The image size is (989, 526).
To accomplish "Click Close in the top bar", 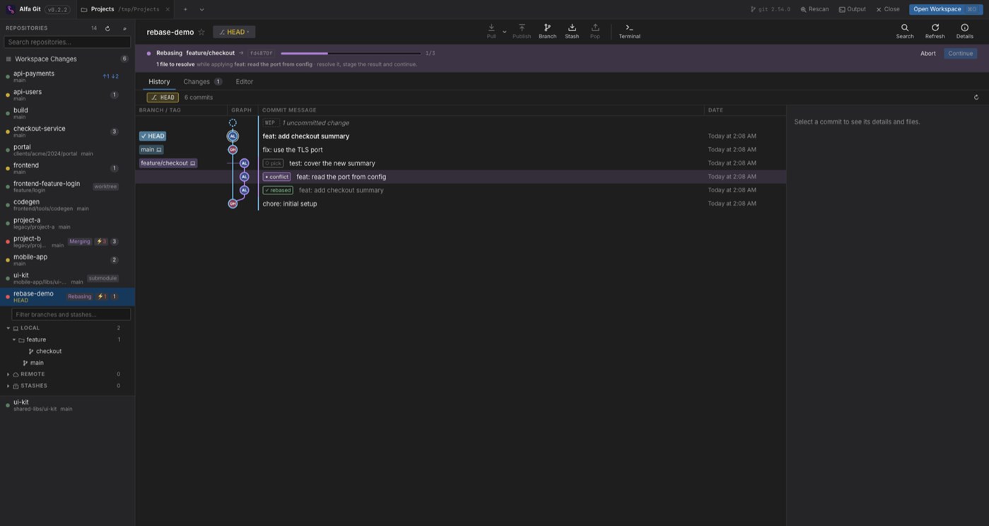I will click(x=888, y=9).
